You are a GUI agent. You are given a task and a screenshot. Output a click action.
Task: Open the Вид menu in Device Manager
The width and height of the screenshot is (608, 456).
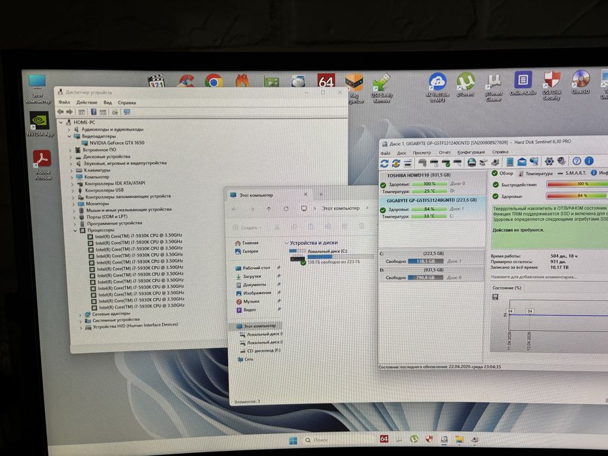click(108, 102)
